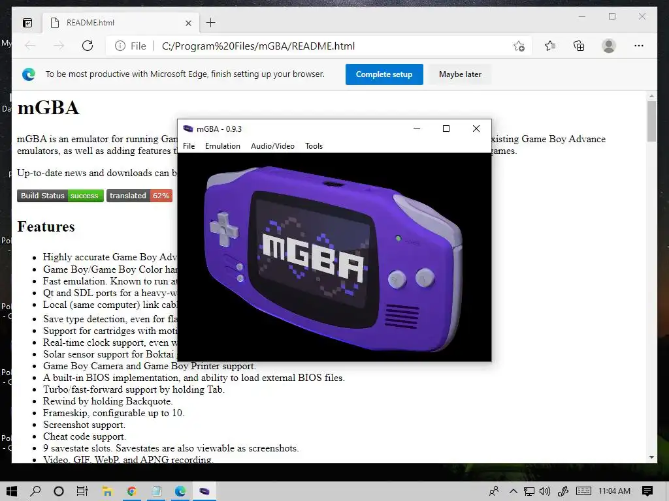Open the touch keyboard tray icon
Viewport: 669px width, 501px height.
click(583, 491)
